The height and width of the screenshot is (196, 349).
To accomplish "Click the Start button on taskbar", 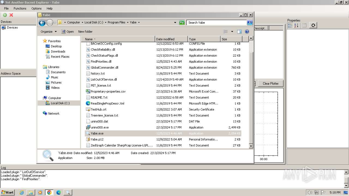I will pos(7,192).
